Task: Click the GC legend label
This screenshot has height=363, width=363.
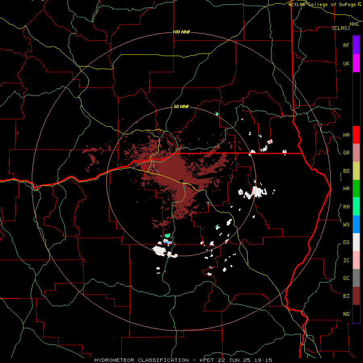Action: 346,278
